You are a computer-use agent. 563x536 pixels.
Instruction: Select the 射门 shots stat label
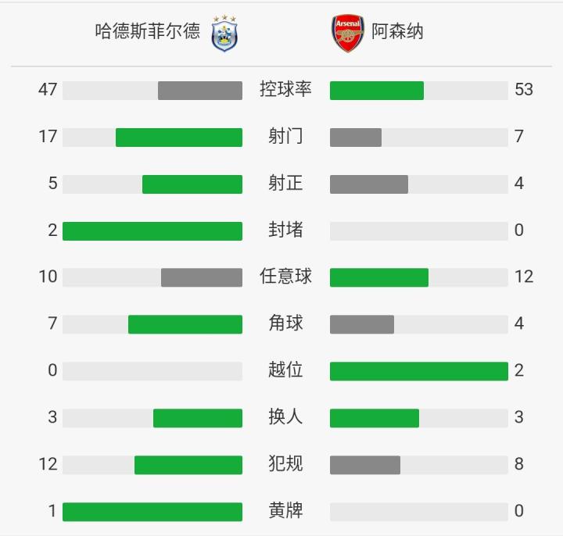[285, 137]
